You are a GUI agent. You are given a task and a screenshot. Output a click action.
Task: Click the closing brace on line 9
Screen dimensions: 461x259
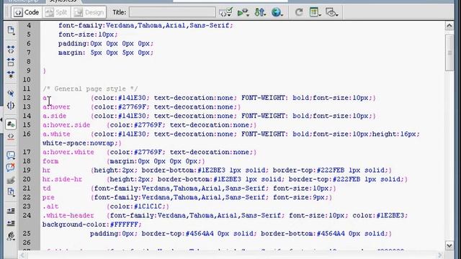tap(45, 71)
